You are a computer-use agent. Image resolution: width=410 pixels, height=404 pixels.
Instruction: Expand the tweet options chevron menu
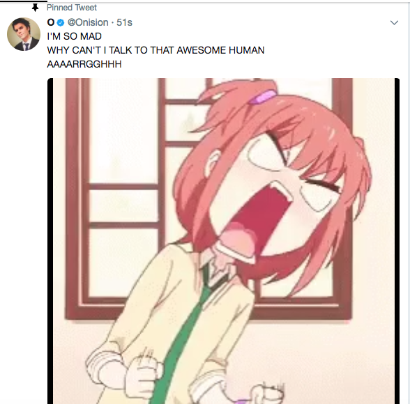click(394, 23)
